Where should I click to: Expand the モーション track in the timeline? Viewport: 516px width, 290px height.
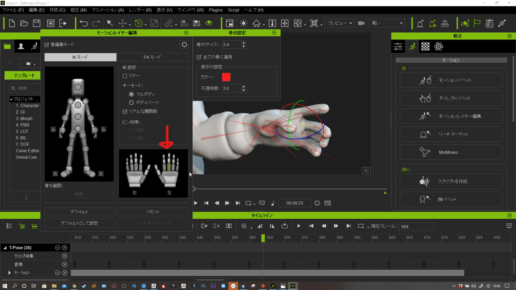(9, 272)
